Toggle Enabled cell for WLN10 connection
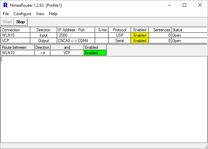 [140, 35]
